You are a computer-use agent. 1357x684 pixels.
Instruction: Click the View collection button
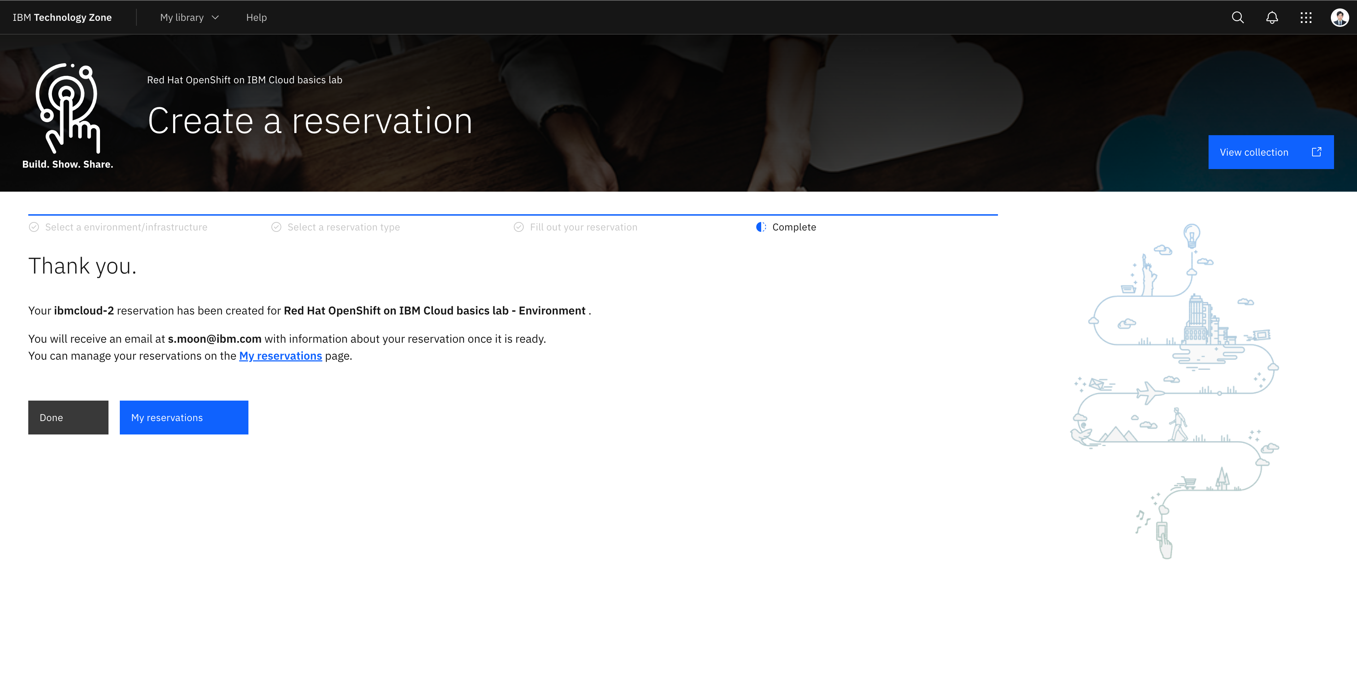click(x=1254, y=152)
